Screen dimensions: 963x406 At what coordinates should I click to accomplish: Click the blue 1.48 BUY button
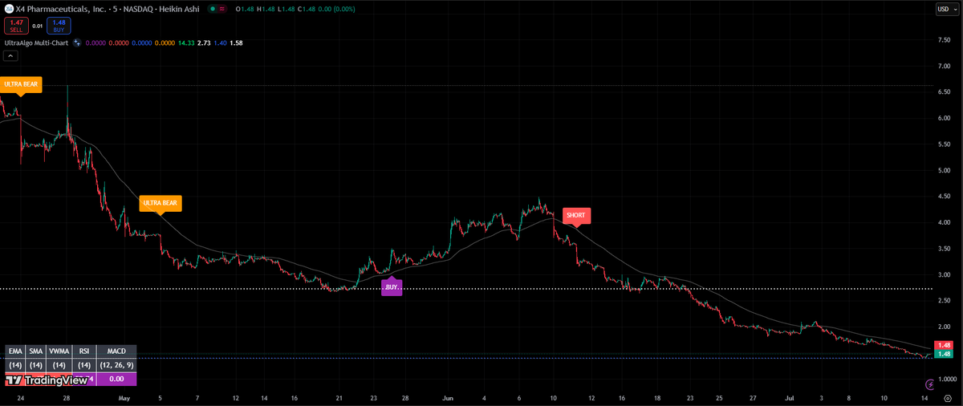[59, 26]
